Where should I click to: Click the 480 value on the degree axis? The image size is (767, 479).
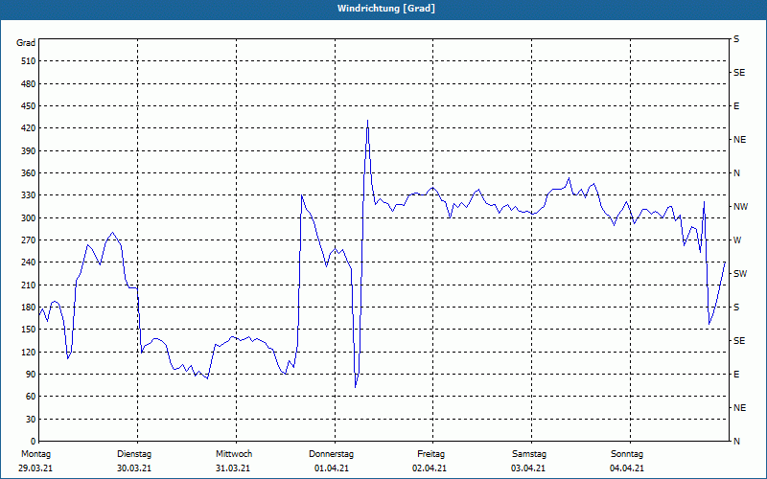click(x=29, y=84)
